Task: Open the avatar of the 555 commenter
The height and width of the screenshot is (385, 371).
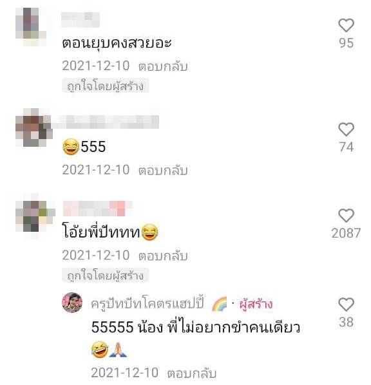Action: tap(34, 127)
